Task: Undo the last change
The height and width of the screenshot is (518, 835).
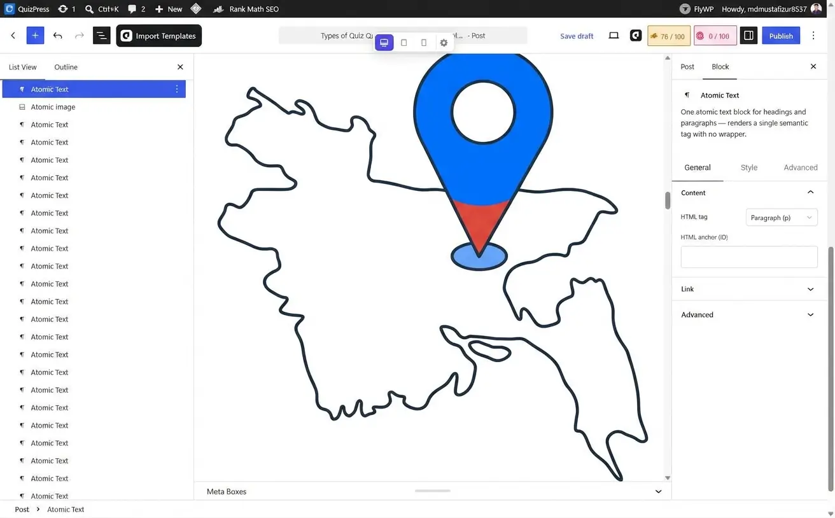Action: click(58, 36)
